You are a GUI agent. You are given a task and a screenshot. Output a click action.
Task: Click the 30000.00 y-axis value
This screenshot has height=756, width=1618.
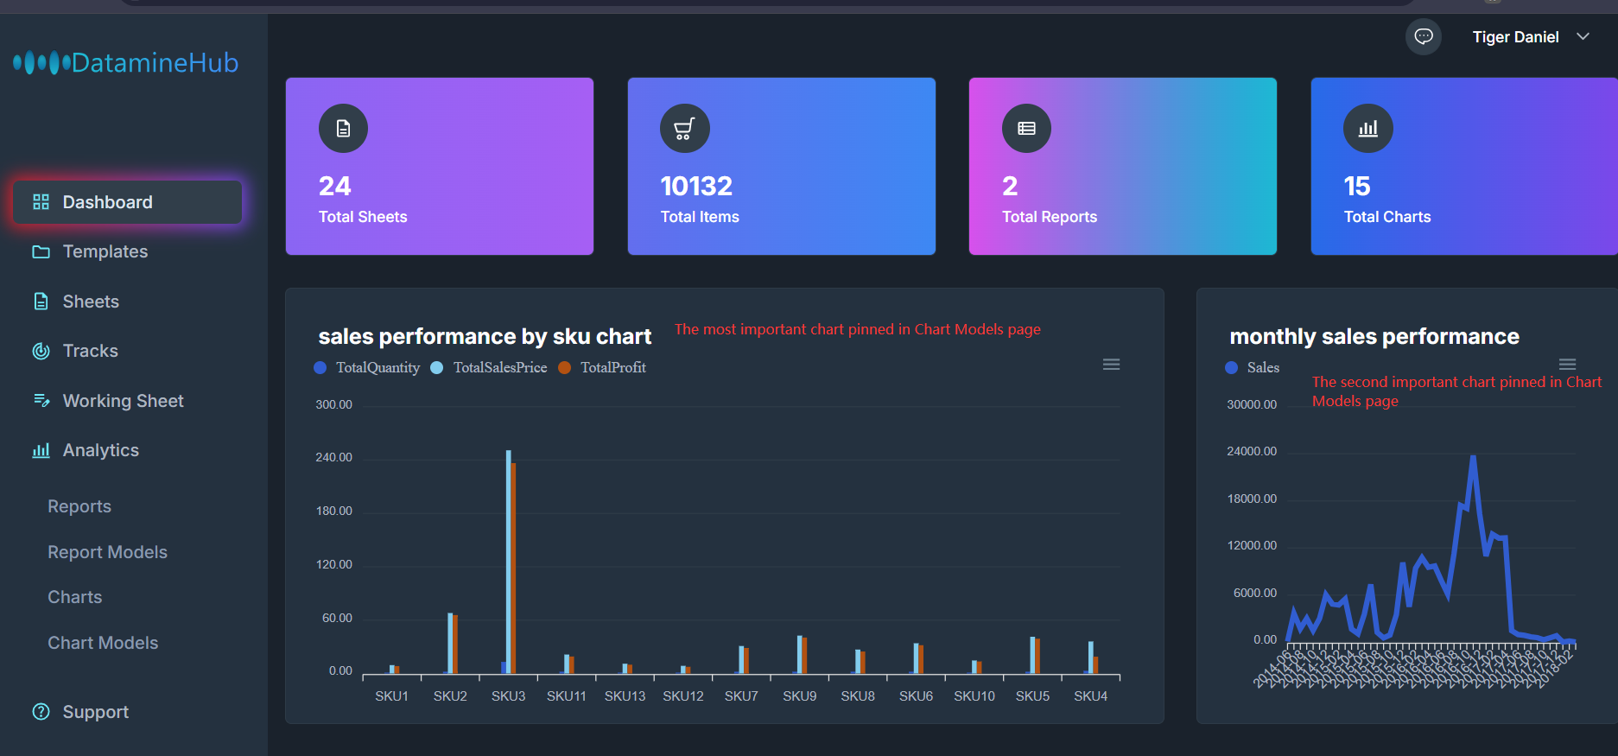pyautogui.click(x=1252, y=404)
